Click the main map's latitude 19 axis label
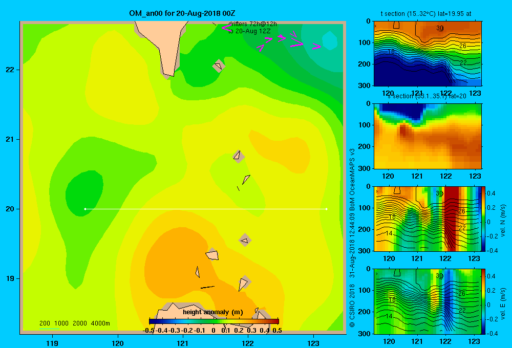This screenshot has height=348, width=512. [10, 278]
